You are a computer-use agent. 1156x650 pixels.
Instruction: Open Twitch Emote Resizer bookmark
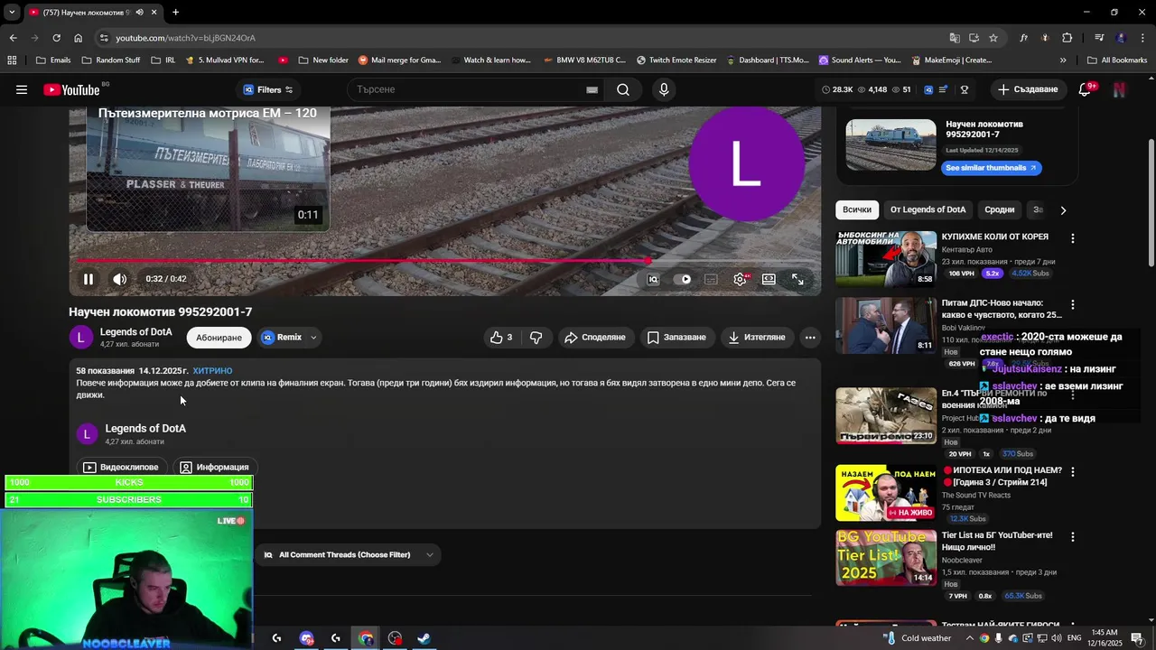676,60
